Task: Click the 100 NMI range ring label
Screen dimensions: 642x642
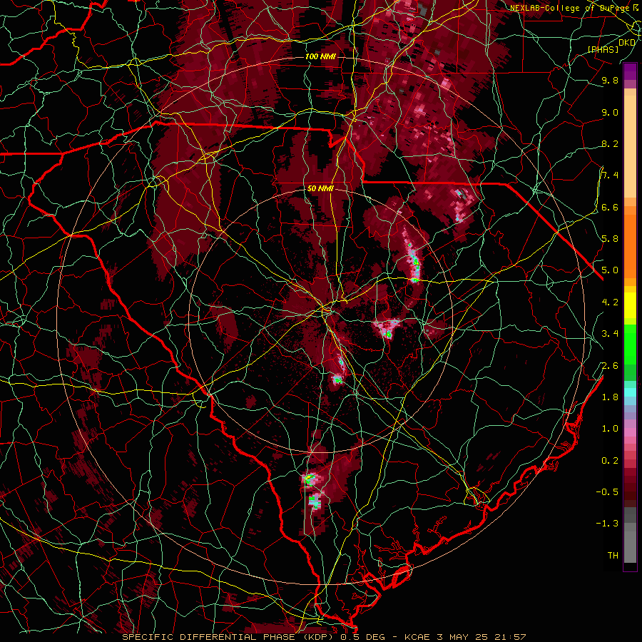Action: pos(320,56)
